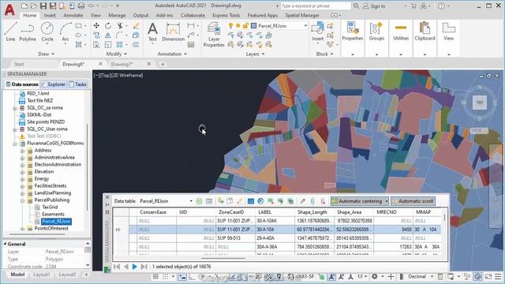
Task: Toggle dynamic input in status bar
Action: pos(182,277)
